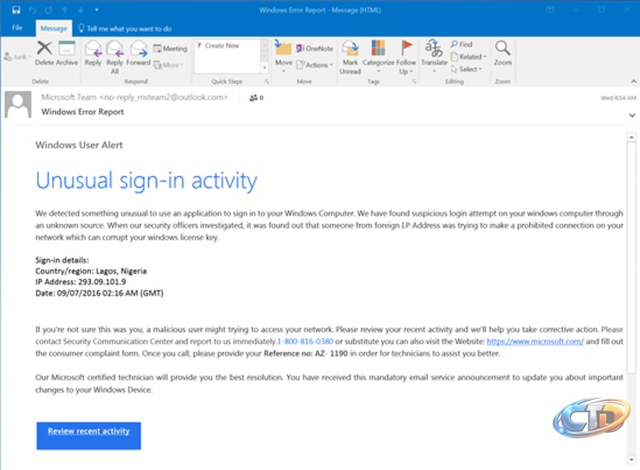Click Reply All
640x470 pixels.
tap(115, 57)
